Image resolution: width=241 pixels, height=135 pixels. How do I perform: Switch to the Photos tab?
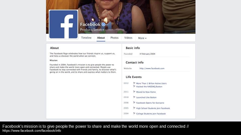[114, 38]
